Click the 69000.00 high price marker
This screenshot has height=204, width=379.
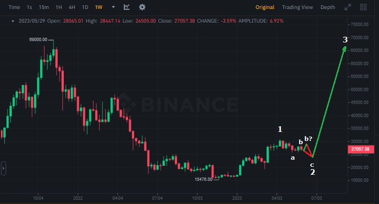[x=38, y=40]
